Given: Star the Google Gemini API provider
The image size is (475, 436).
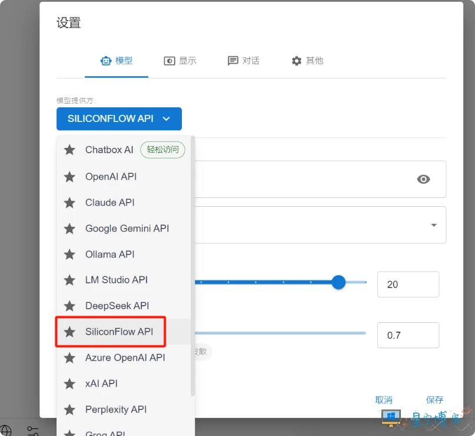Looking at the screenshot, I should (69, 228).
